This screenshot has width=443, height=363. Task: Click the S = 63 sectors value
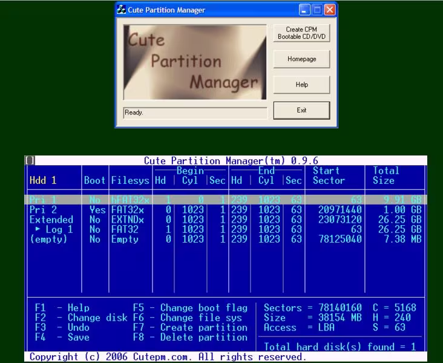click(x=389, y=327)
